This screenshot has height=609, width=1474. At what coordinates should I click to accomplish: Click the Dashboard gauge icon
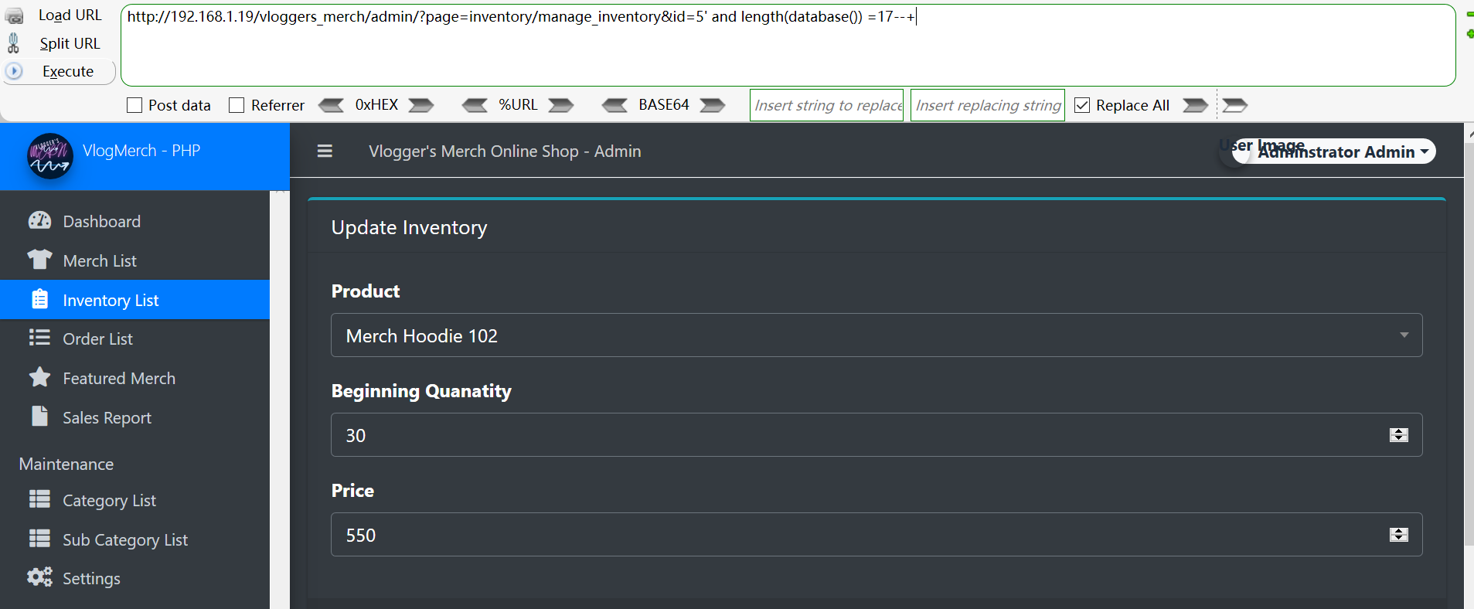39,221
